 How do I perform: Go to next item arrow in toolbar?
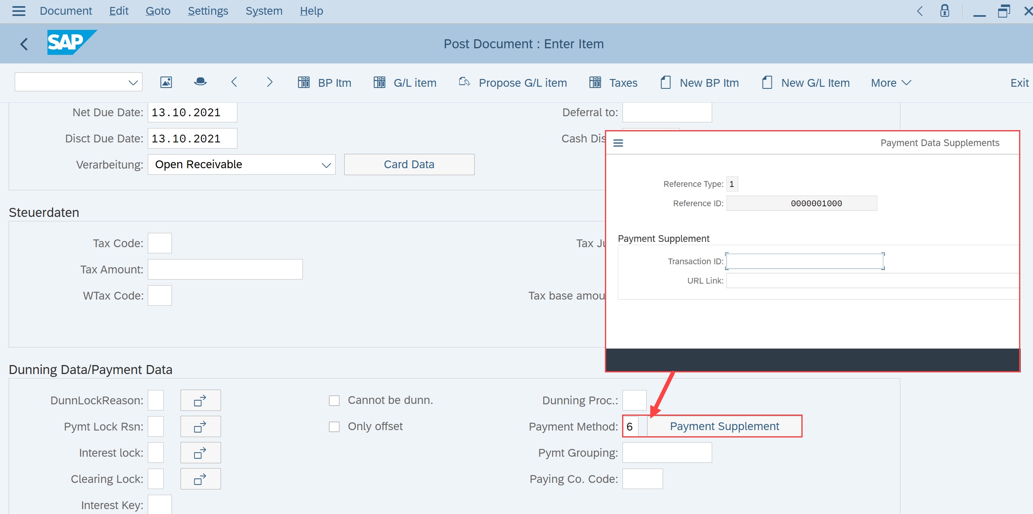coord(269,82)
